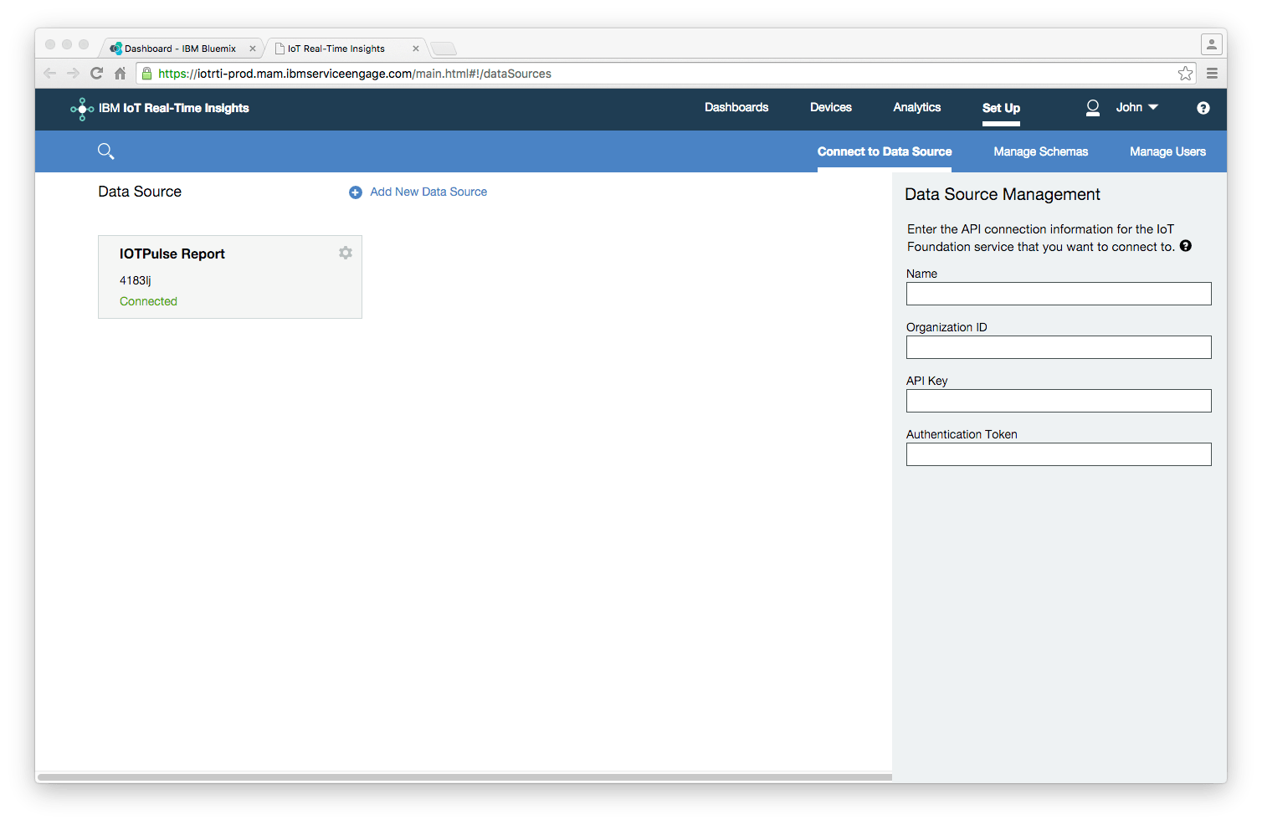Go forward using browser forward arrow
Viewport: 1262px width, 825px height.
pos(74,74)
